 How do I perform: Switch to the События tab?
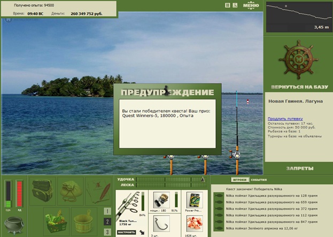tap(259, 180)
